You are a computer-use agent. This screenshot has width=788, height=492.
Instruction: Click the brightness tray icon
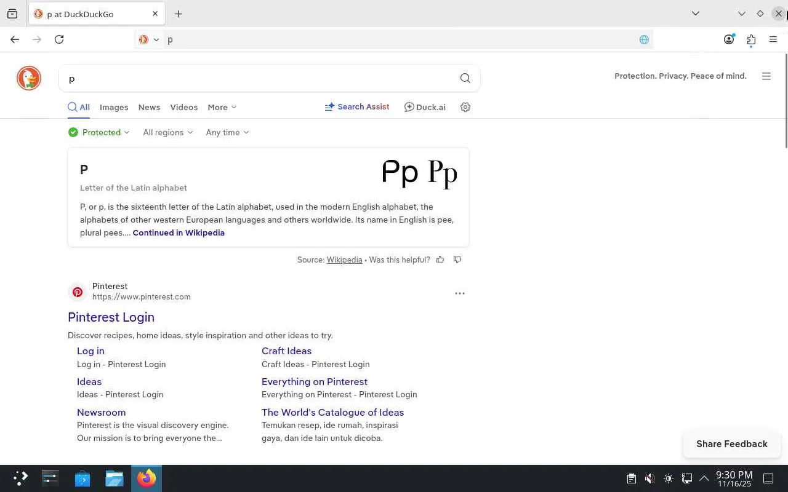669,478
